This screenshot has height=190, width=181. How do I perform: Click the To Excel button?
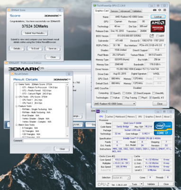tap(35, 48)
